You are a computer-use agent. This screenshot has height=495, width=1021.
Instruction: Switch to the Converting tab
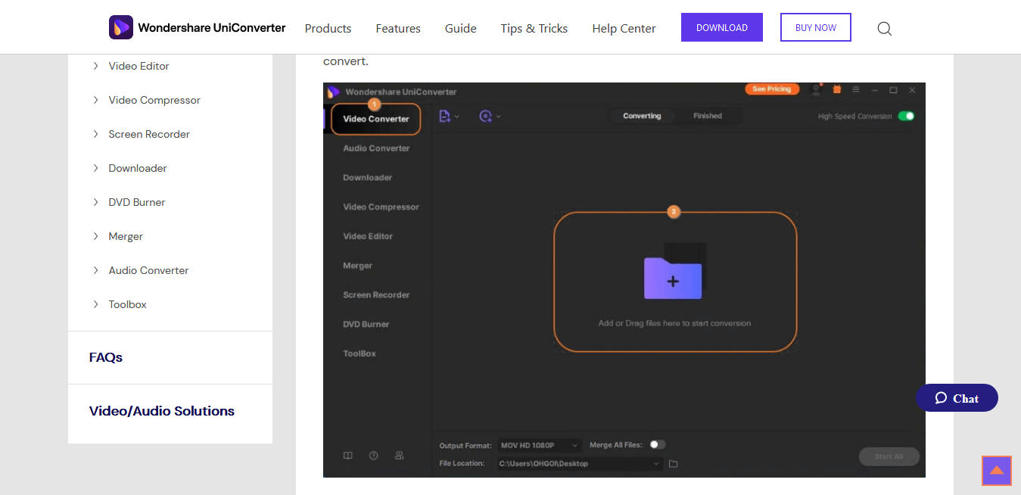pos(642,116)
